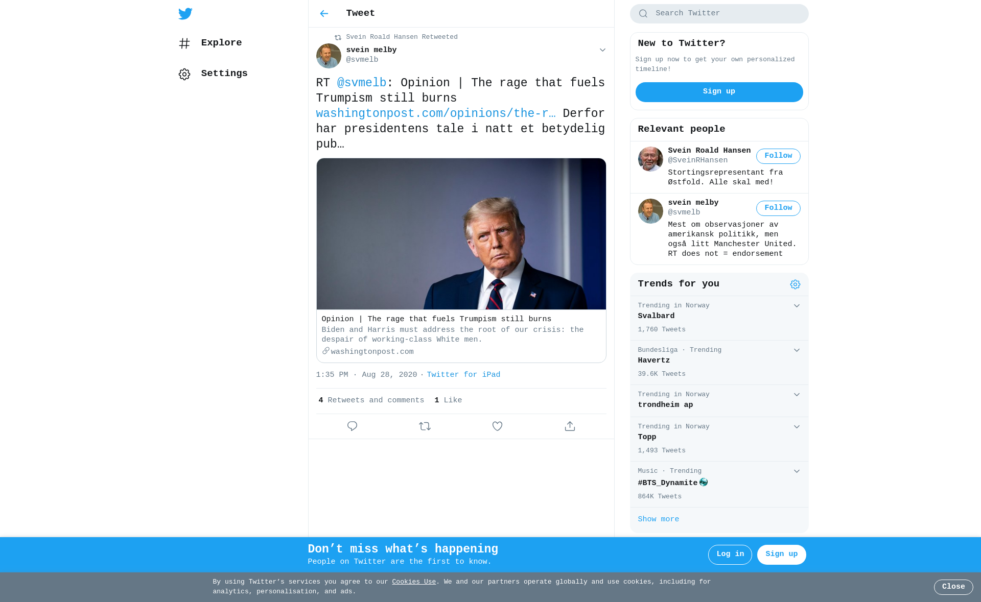Viewport: 981px width, 602px height.
Task: Focus the Search Twitter field
Action: pos(719,14)
